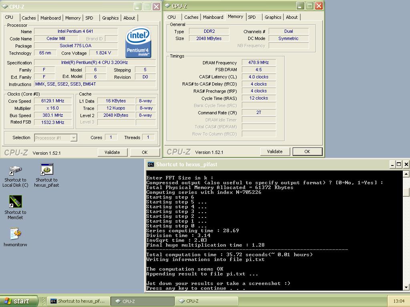Click the DC Mode value Symmetric
This screenshot has height=307, width=410.
(x=289, y=38)
